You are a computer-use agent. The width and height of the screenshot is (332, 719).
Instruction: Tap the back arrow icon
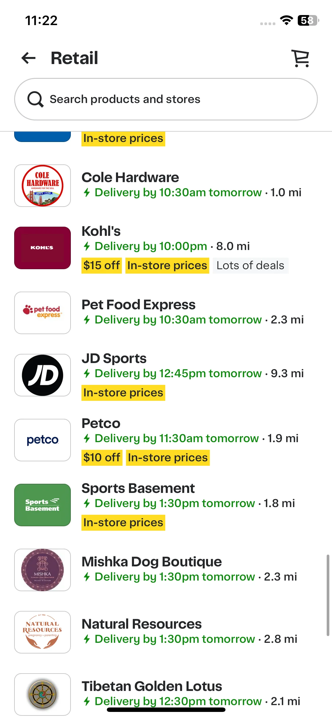[29, 58]
